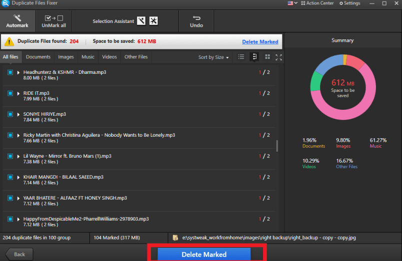
Task: Open the Sort by Size dropdown
Action: [213, 57]
